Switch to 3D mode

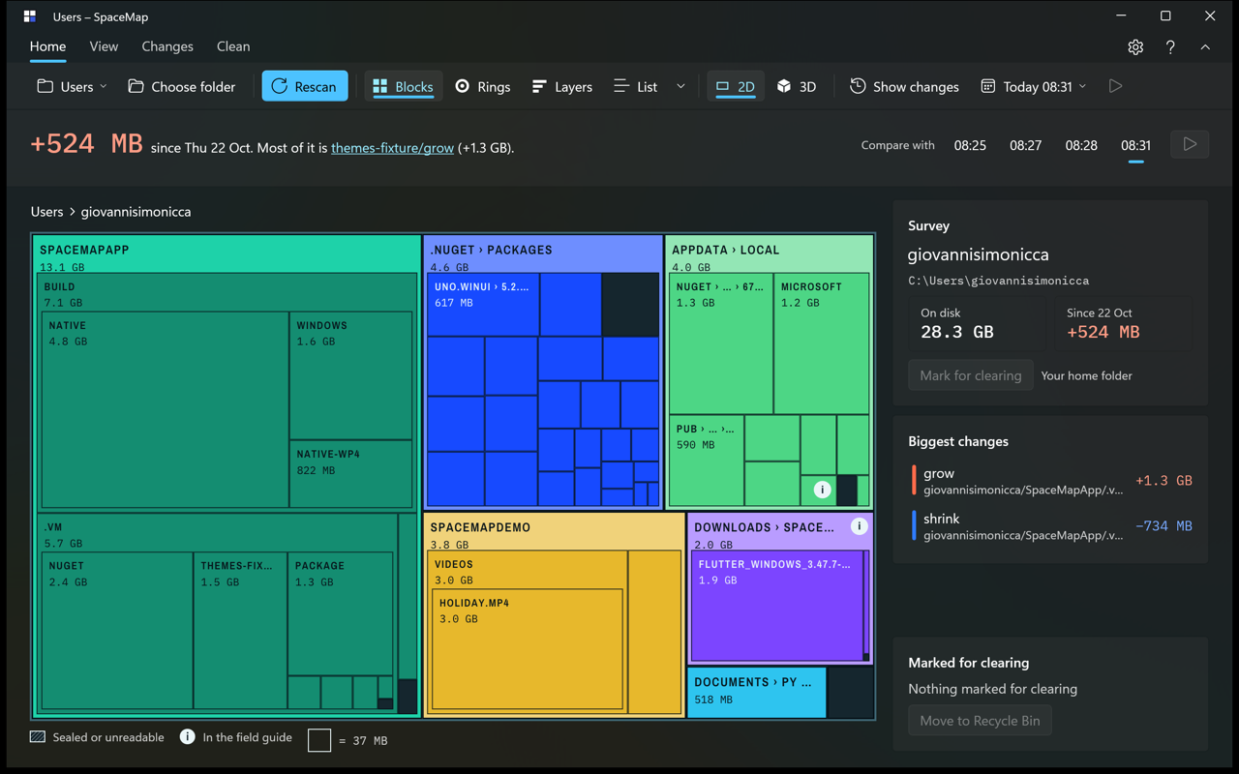(797, 86)
